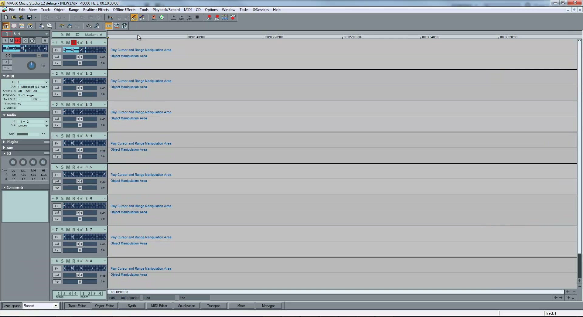Screen dimensions: 583x317
Task: Solo track 2 in the track header
Action: [x=62, y=73]
